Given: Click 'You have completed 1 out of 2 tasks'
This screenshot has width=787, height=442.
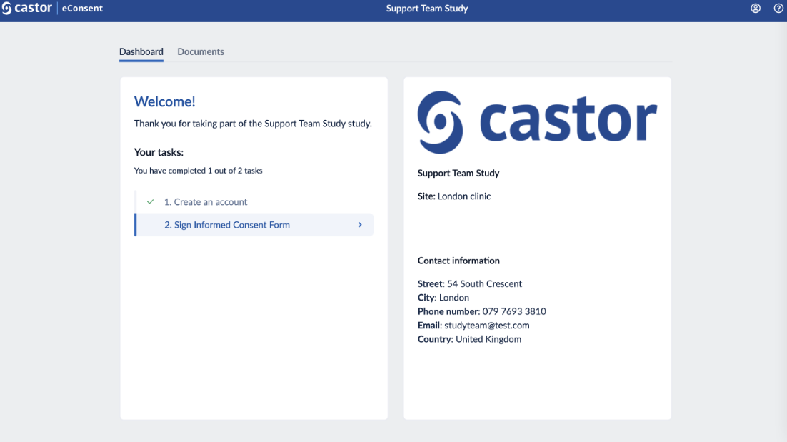Looking at the screenshot, I should [199, 171].
